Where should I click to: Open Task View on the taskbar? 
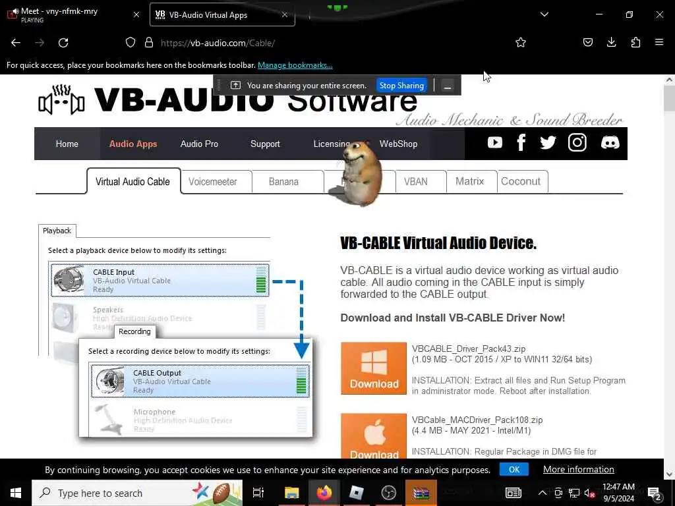258,493
